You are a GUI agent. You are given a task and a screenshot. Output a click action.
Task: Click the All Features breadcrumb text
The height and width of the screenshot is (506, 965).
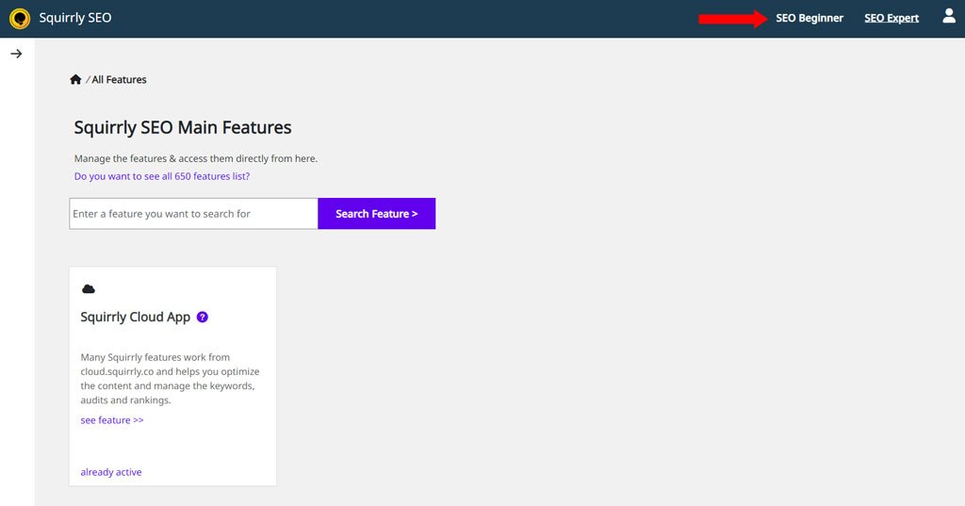pos(119,79)
